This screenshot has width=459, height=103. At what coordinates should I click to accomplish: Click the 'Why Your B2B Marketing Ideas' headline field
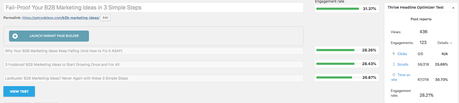click(153, 51)
